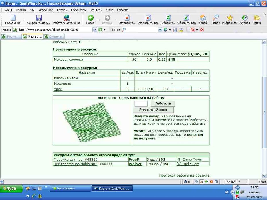Image resolution: width=267 pixels, height=200 pixels.
Task: Open the Утилиты menu
Action: click(96, 10)
